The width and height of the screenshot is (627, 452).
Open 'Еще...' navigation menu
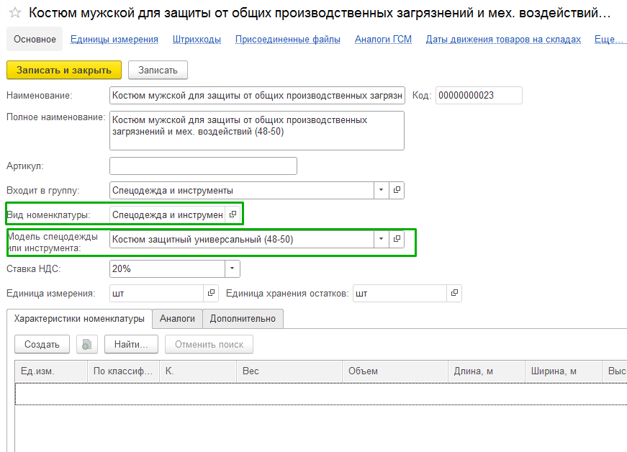coord(609,40)
